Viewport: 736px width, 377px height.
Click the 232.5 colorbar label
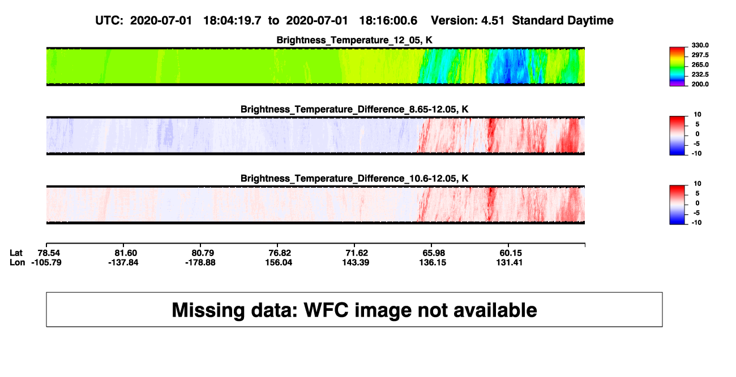pyautogui.click(x=700, y=75)
